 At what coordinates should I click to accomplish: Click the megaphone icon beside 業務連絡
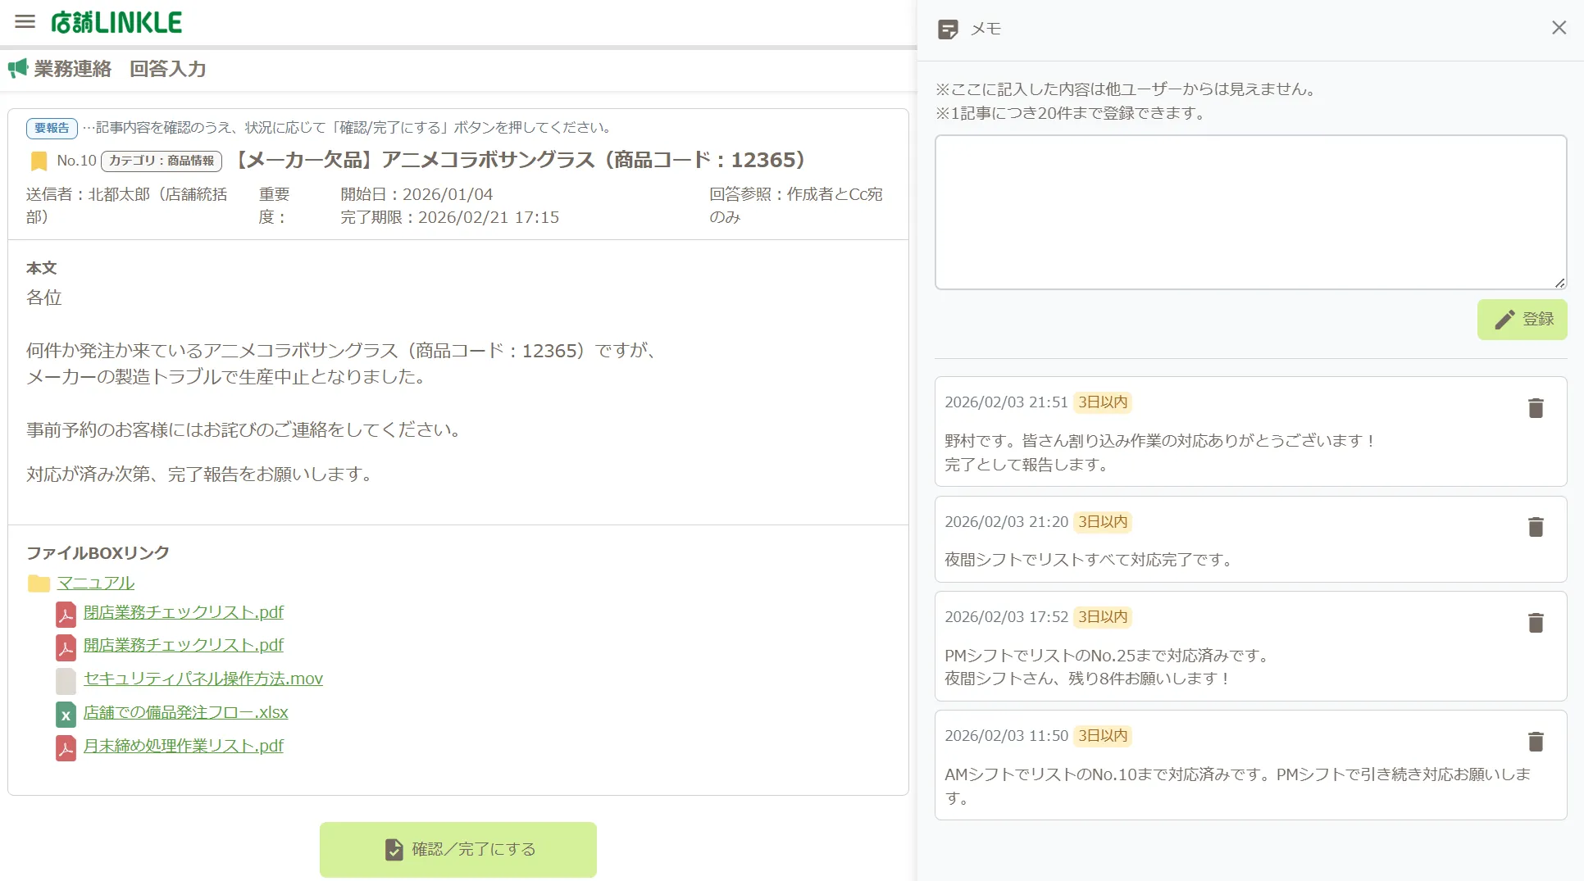pyautogui.click(x=17, y=69)
